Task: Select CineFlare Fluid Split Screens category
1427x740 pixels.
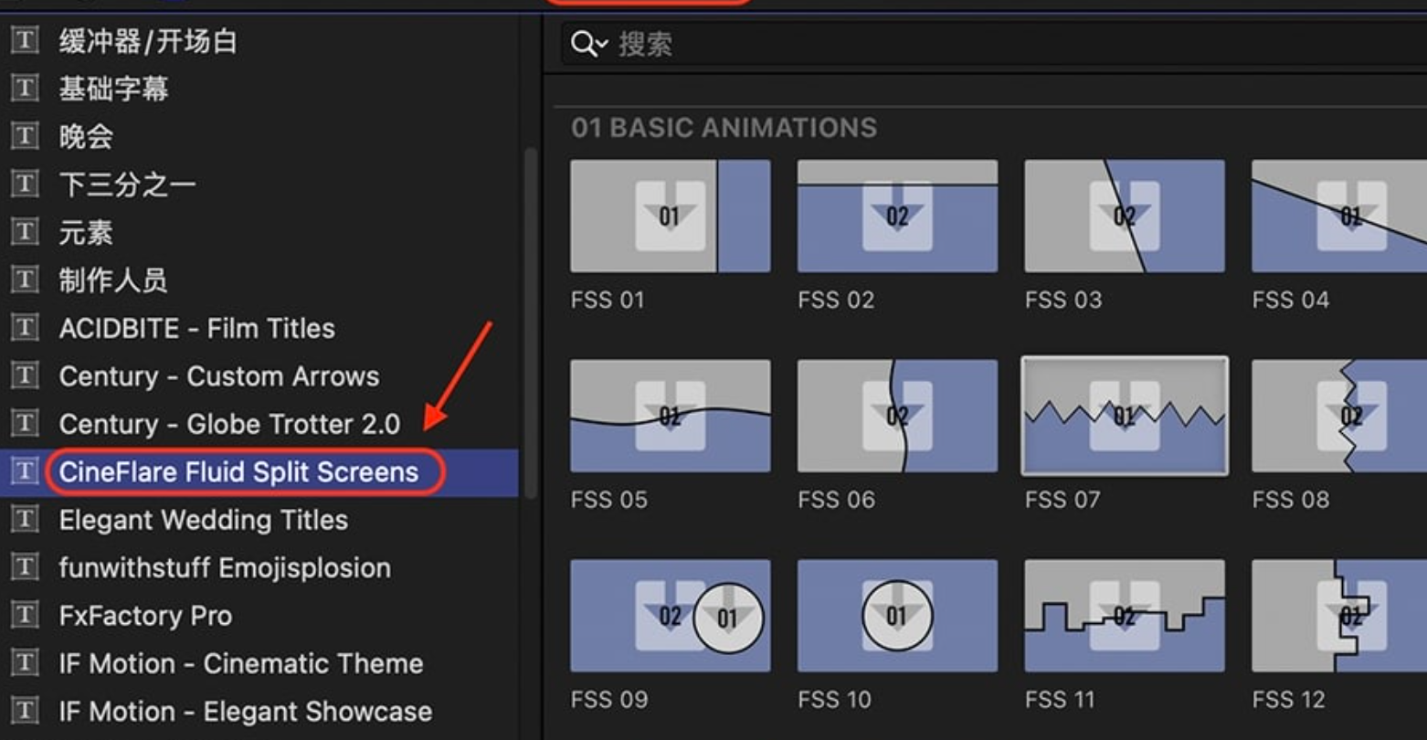Action: click(238, 472)
